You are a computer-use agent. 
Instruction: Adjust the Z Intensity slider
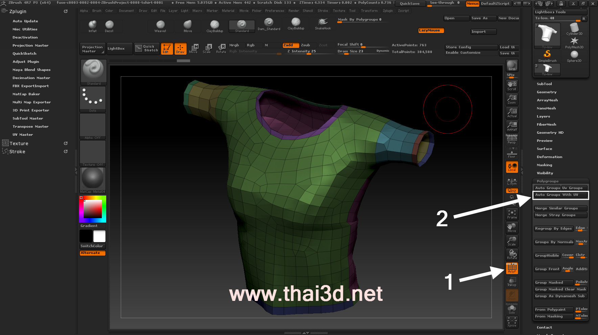tap(301, 52)
